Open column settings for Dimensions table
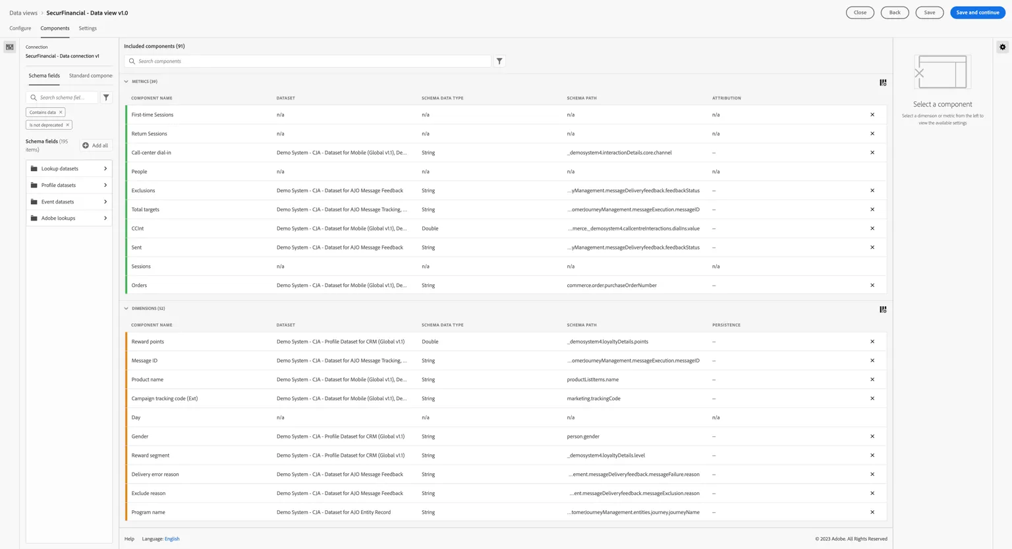The height and width of the screenshot is (549, 1012). click(x=883, y=309)
